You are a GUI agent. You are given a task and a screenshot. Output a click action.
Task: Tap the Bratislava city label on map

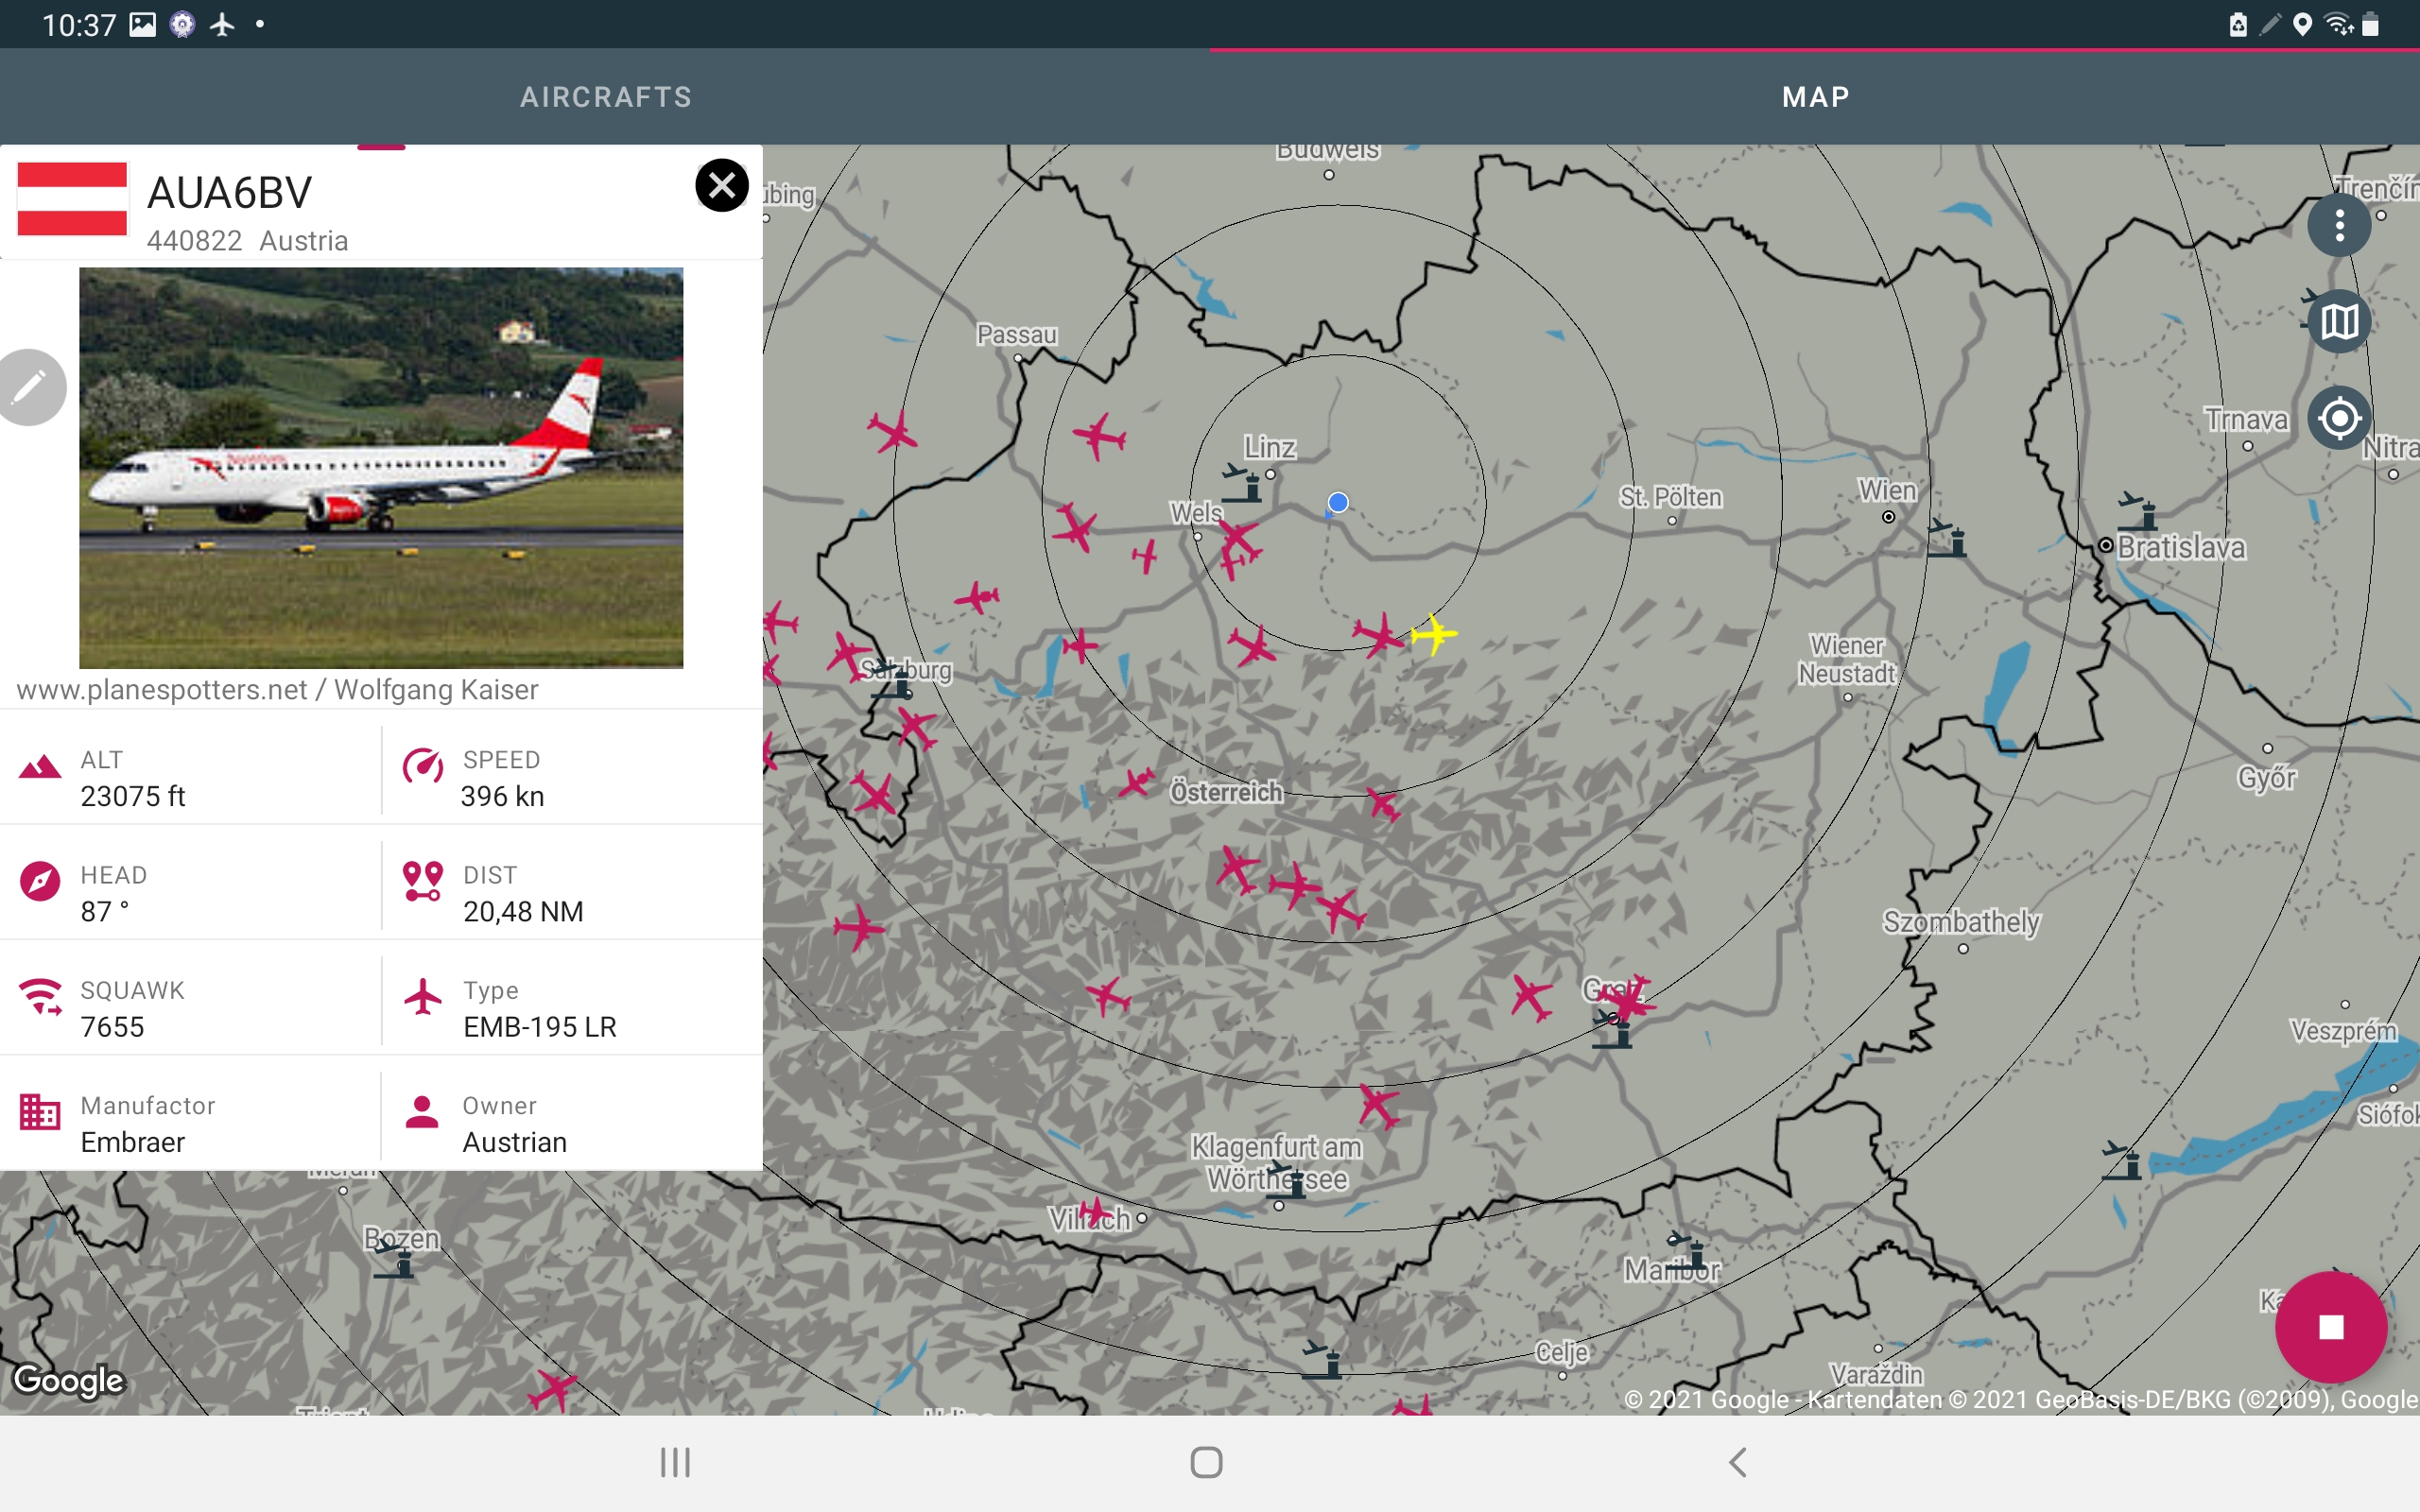coord(2181,547)
